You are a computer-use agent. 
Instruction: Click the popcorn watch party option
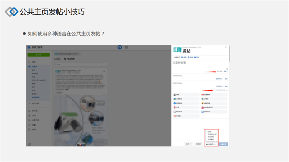click(186, 116)
